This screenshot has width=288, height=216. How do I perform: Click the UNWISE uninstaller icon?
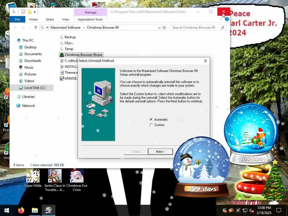tap(62, 78)
